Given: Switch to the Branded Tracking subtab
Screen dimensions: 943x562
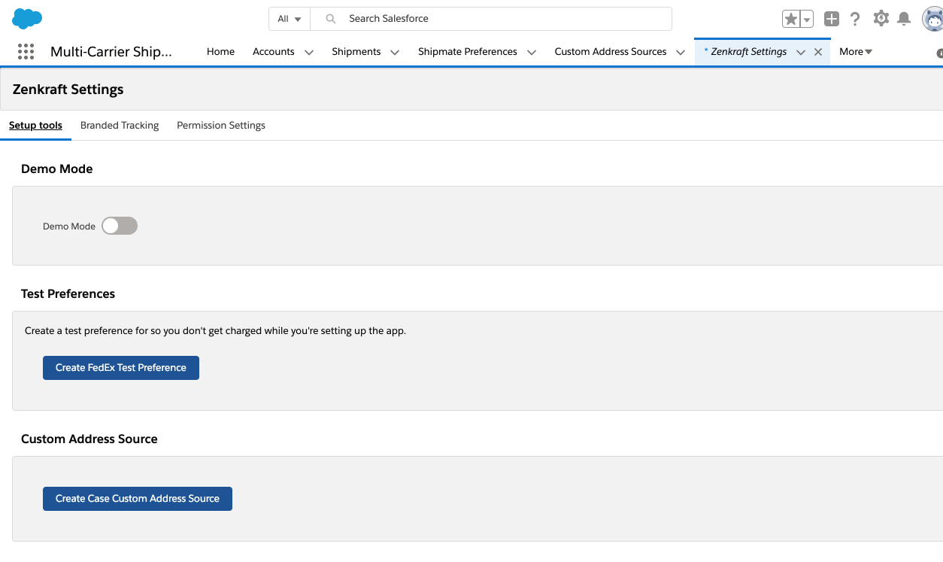Looking at the screenshot, I should (120, 126).
